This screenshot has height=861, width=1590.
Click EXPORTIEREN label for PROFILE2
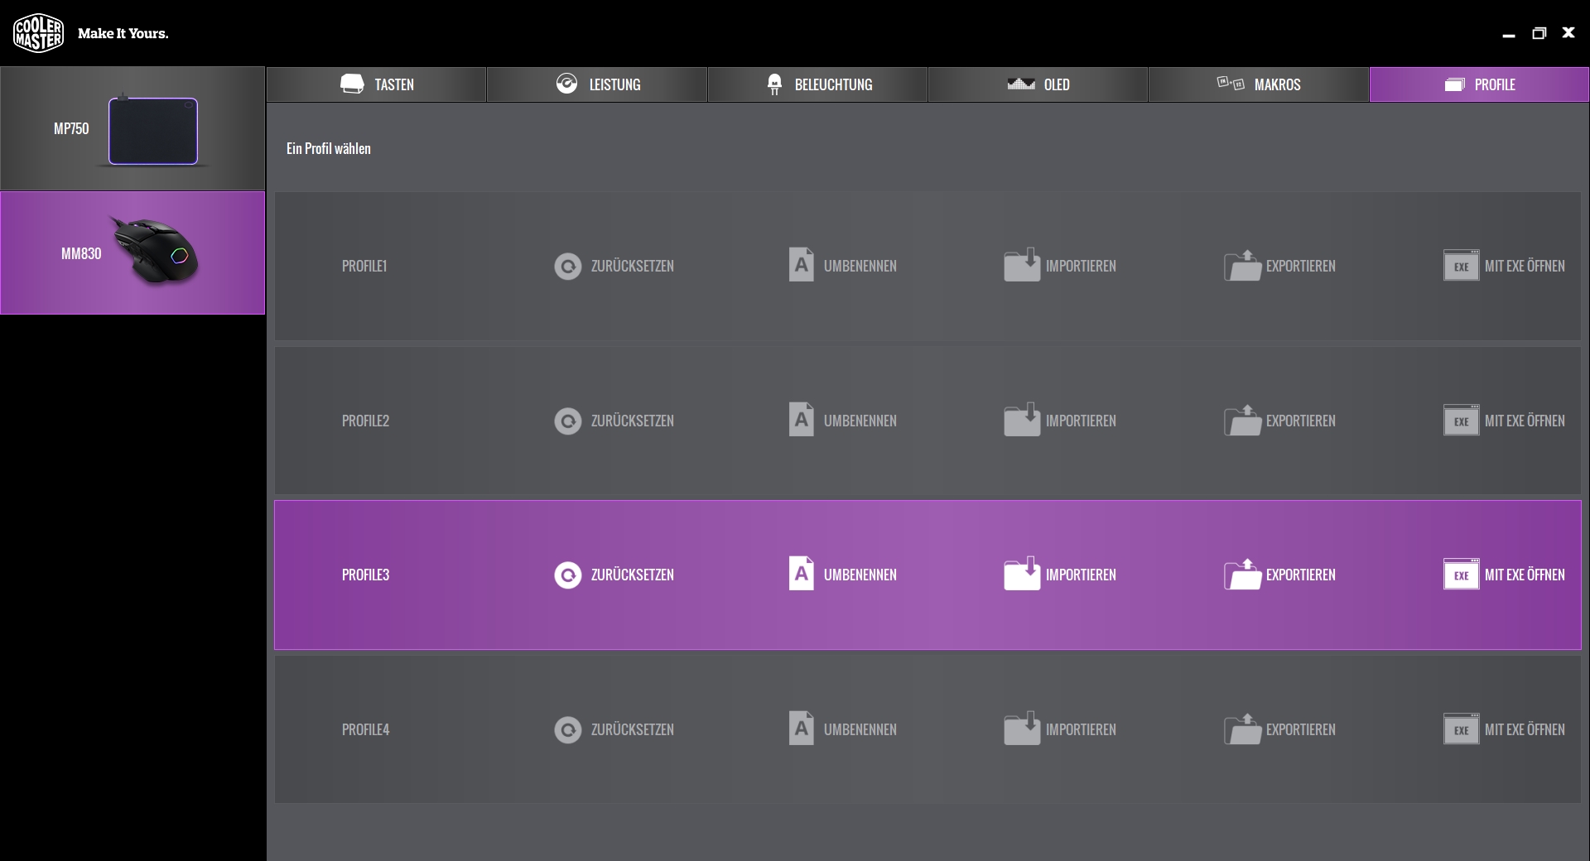click(1300, 421)
